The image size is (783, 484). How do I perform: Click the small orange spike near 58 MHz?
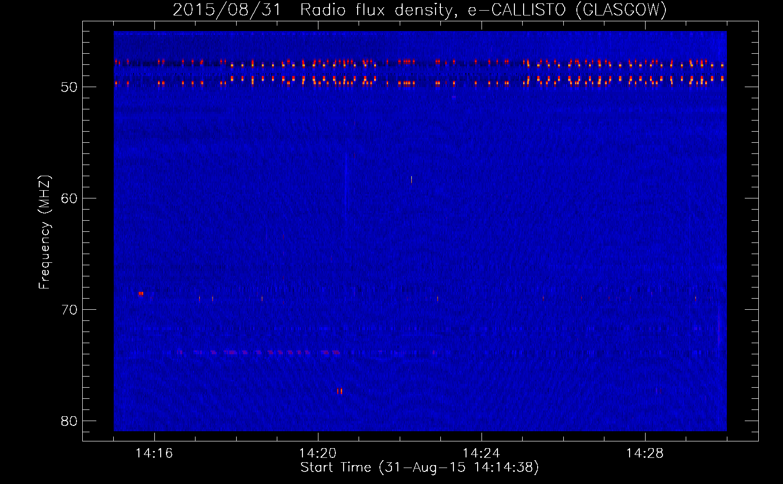(411, 180)
